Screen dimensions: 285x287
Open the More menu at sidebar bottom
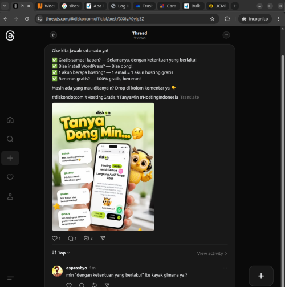tap(10, 278)
